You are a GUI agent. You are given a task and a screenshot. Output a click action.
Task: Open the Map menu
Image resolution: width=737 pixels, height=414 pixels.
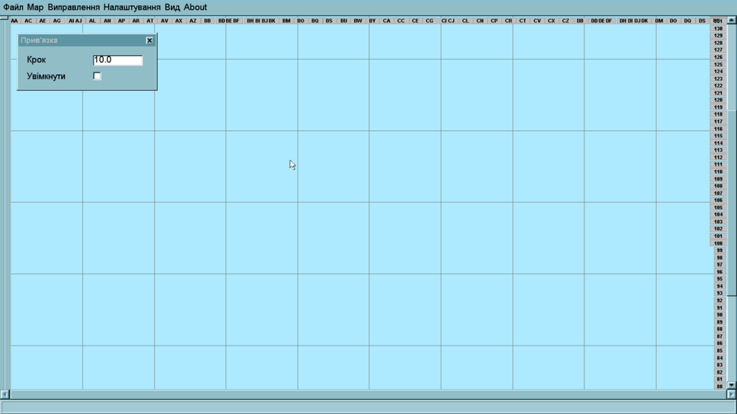coord(35,7)
